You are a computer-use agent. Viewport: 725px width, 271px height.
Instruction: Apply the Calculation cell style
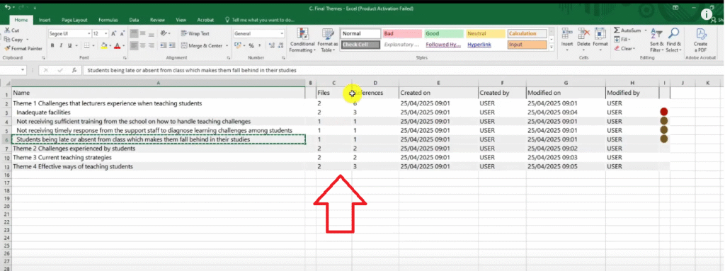527,34
